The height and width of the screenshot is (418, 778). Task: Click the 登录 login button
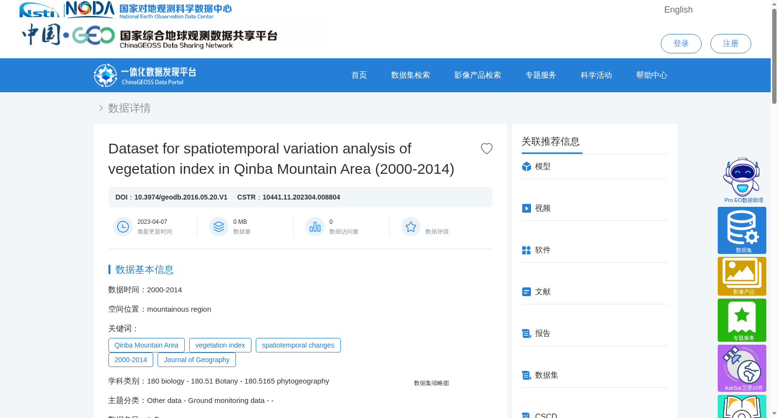(x=681, y=44)
